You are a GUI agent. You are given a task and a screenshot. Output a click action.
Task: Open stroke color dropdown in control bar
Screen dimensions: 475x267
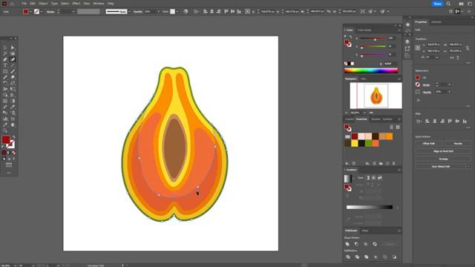[42, 12]
